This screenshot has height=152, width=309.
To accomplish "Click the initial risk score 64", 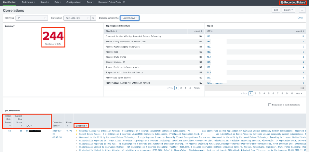I will (x=10, y=131).
